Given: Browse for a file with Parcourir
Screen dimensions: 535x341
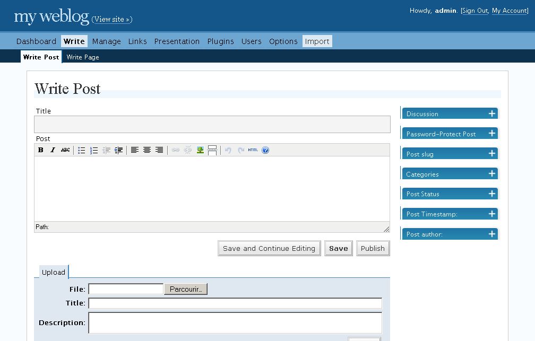Looking at the screenshot, I should click(x=185, y=288).
